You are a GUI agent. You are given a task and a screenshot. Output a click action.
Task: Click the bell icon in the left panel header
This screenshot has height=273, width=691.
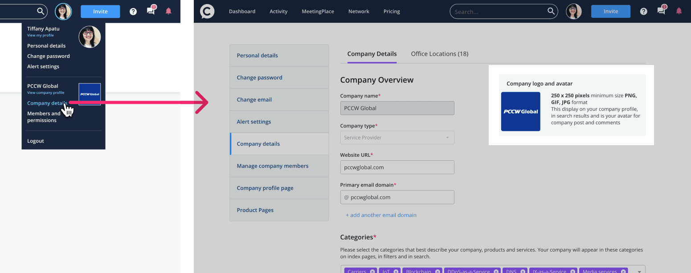click(x=168, y=12)
